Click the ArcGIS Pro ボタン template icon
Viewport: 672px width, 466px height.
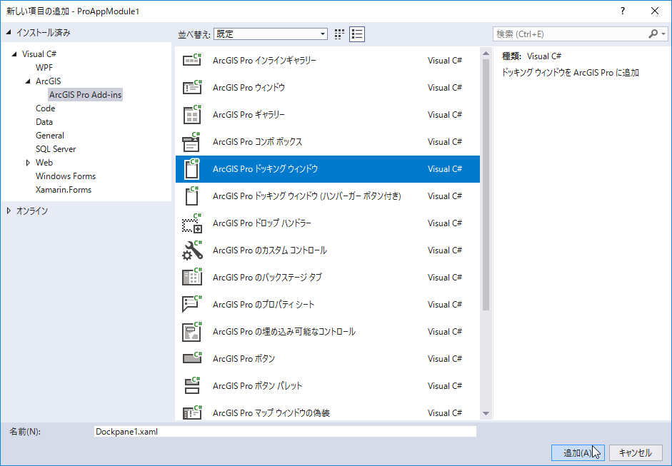point(192,359)
